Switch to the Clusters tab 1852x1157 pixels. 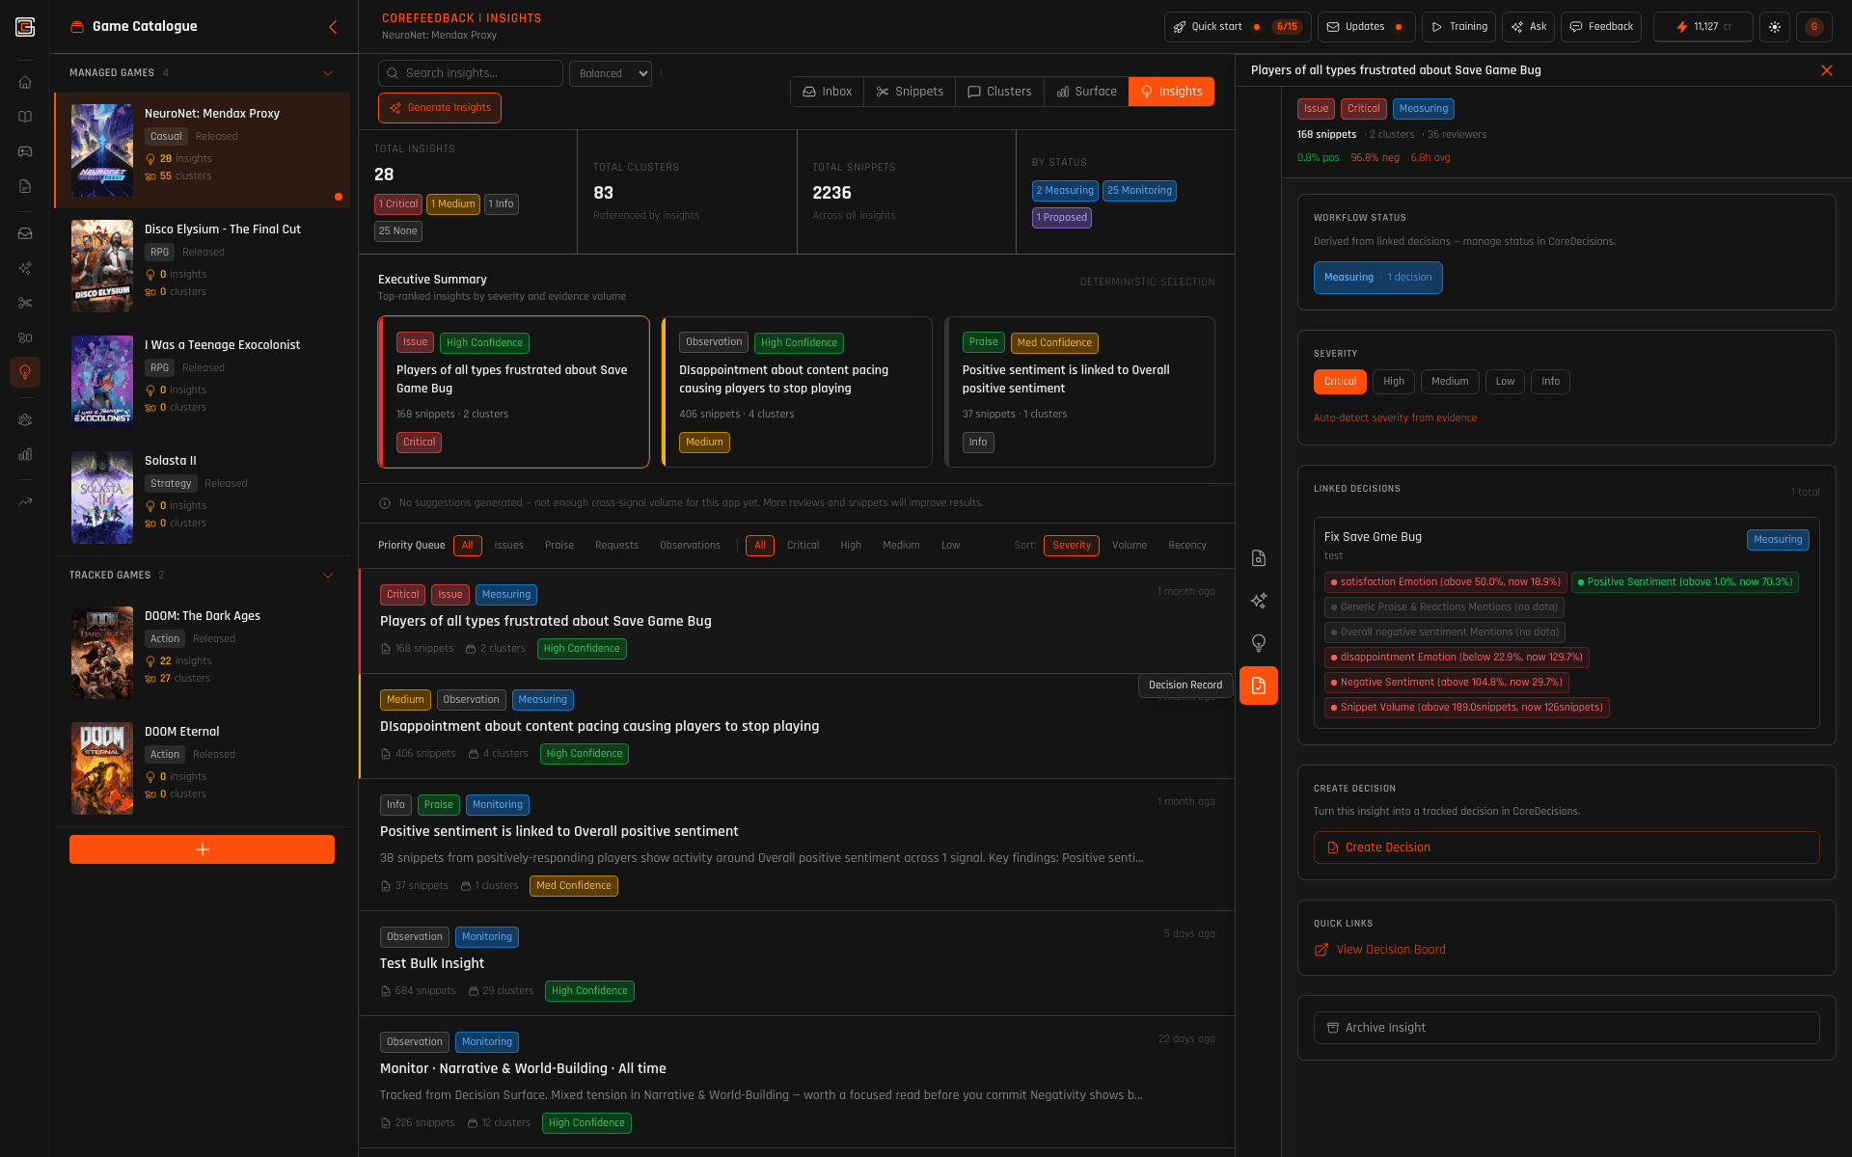[x=999, y=92]
